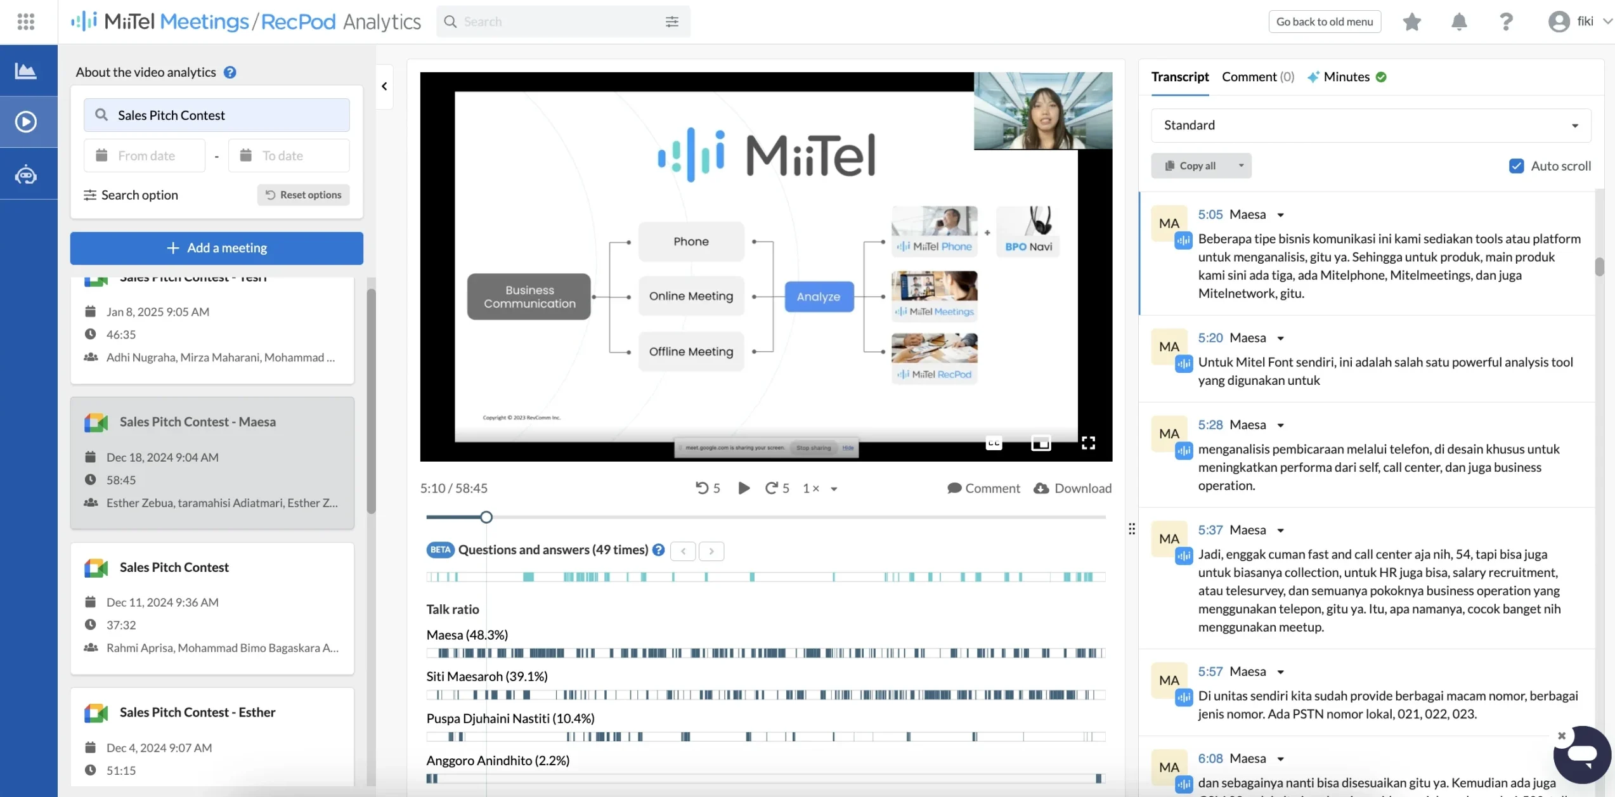Select the dashboard chart icon in sidebar
Viewport: 1615px width, 797px height.
tap(26, 70)
